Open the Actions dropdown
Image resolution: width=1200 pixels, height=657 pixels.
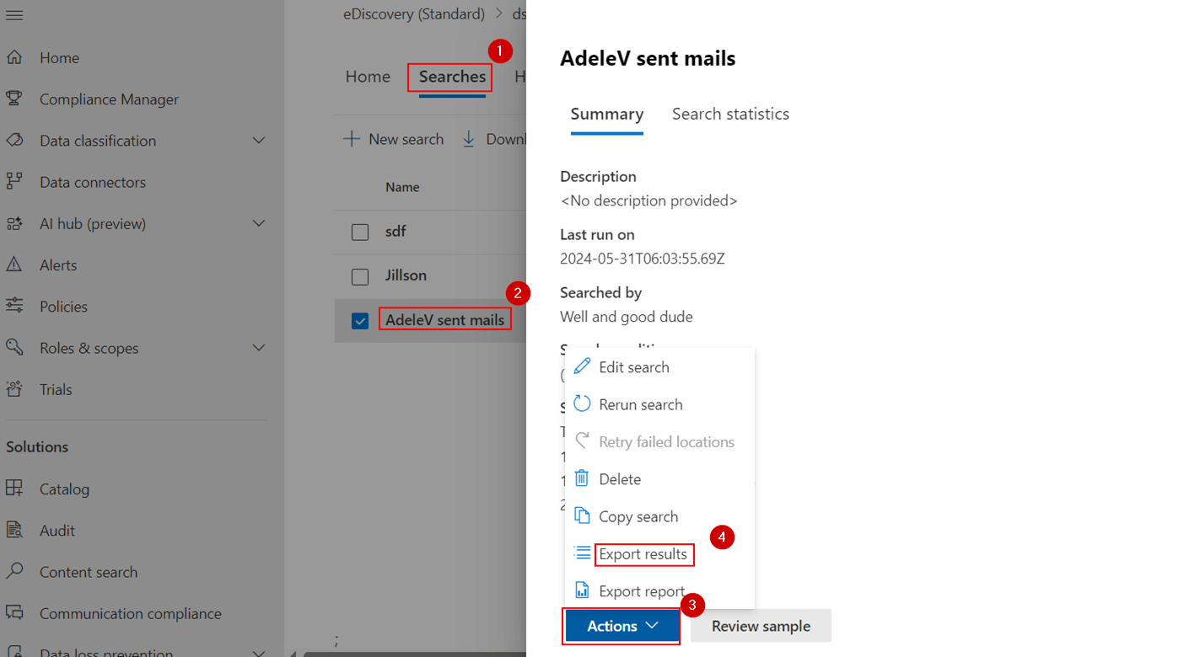pos(621,626)
